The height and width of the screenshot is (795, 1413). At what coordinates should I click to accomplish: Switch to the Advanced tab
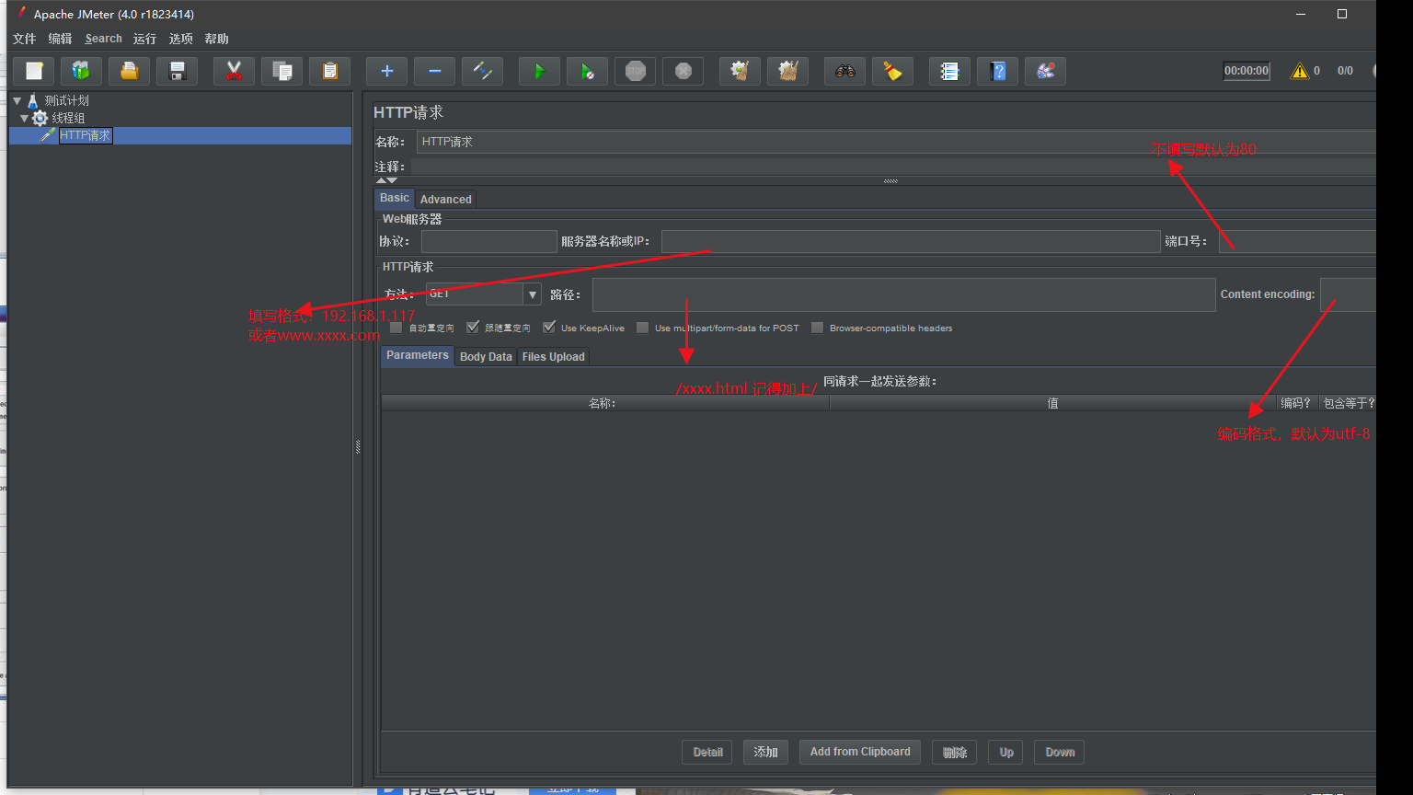pyautogui.click(x=446, y=199)
